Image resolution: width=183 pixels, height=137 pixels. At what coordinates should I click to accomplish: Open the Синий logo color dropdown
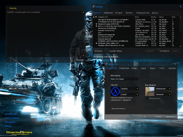click(x=130, y=94)
